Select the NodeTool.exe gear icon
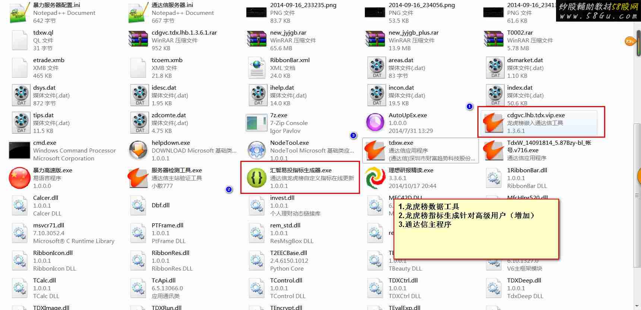641x310 pixels. click(257, 150)
